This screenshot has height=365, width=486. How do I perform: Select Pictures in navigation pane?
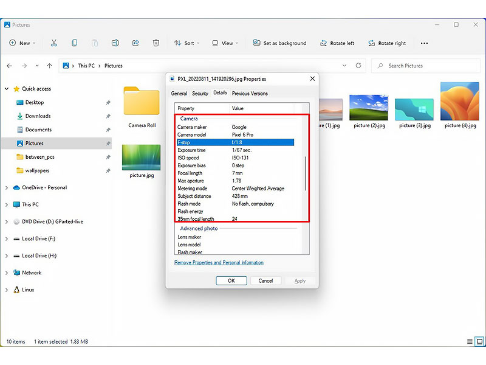pyautogui.click(x=56, y=144)
